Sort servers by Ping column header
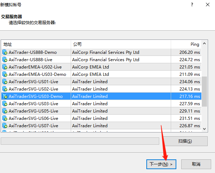The width and height of the screenshot is (215, 173). 186,44
